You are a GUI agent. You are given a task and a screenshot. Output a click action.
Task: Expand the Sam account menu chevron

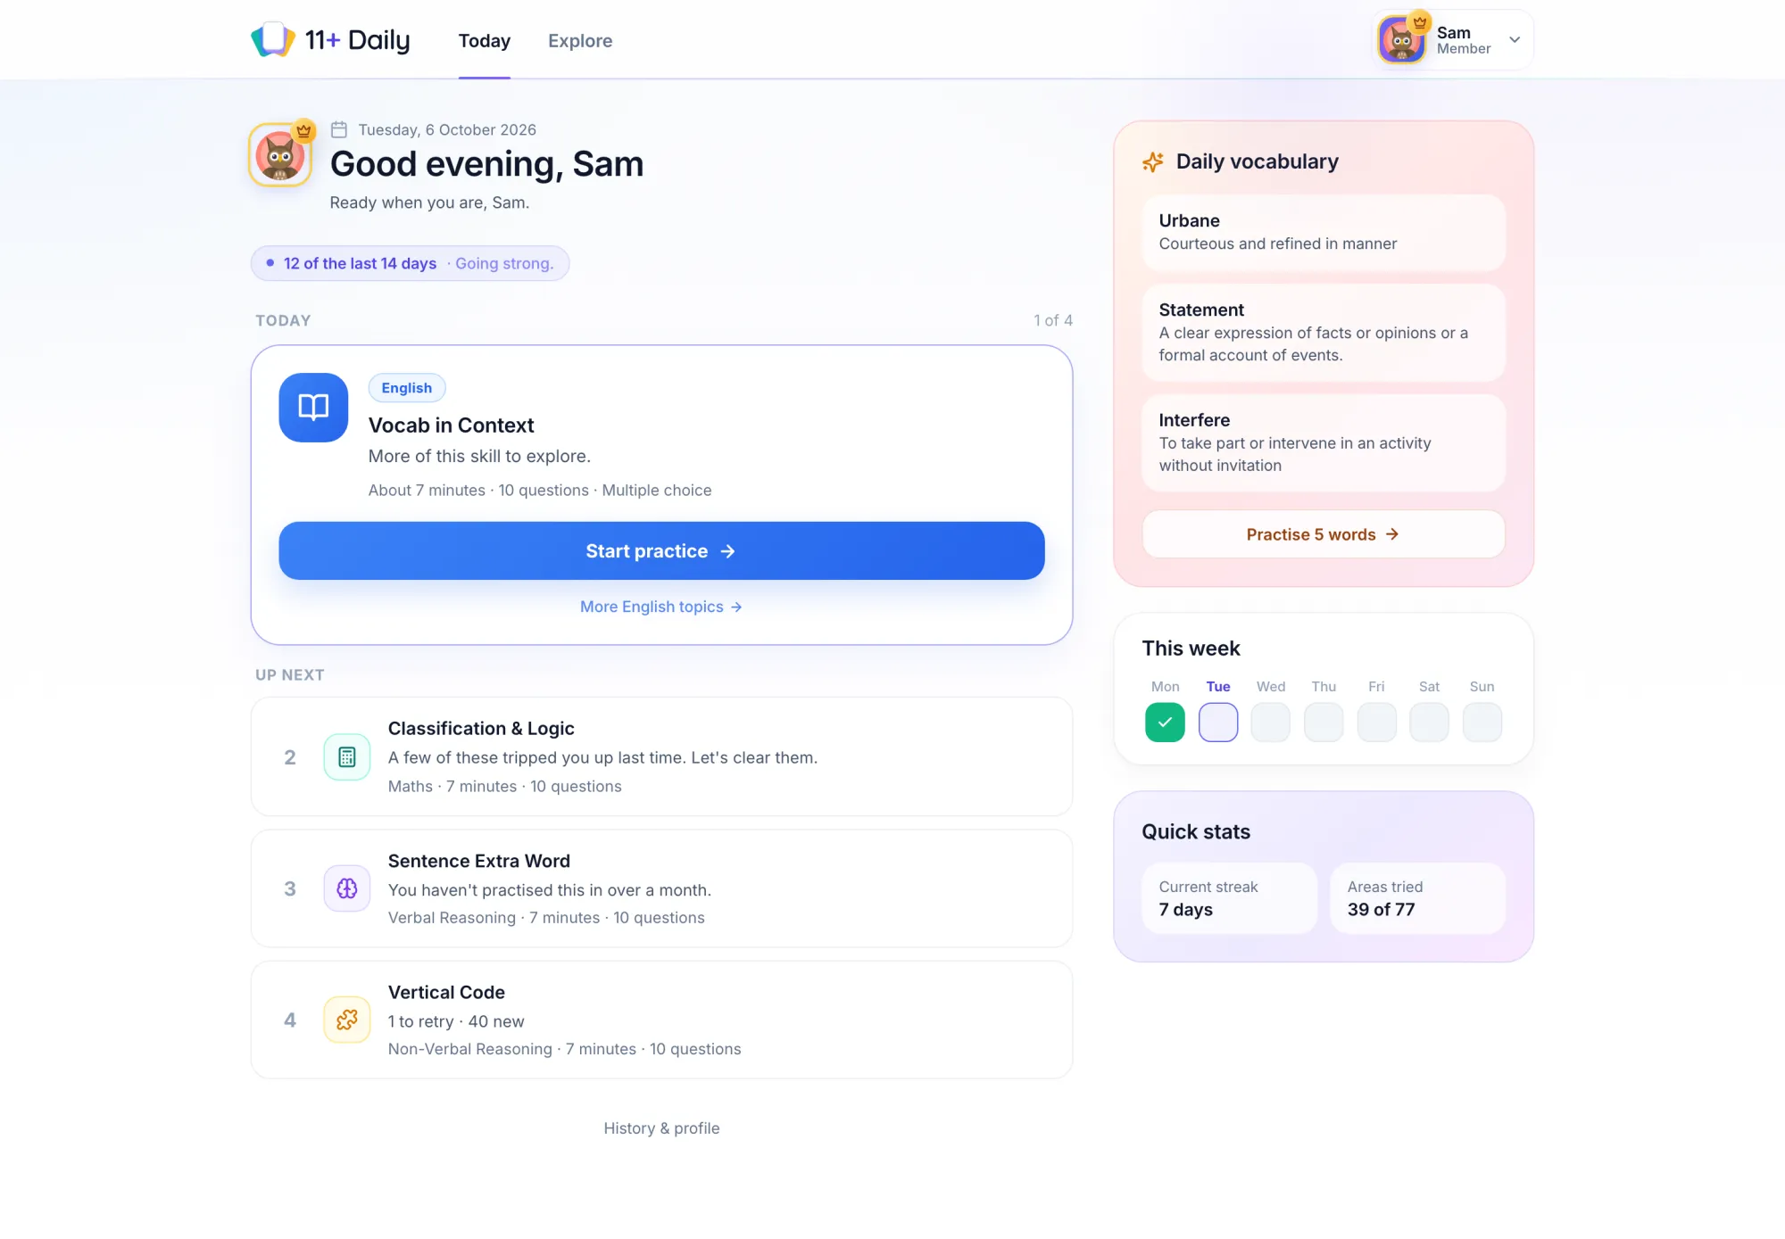tap(1515, 40)
